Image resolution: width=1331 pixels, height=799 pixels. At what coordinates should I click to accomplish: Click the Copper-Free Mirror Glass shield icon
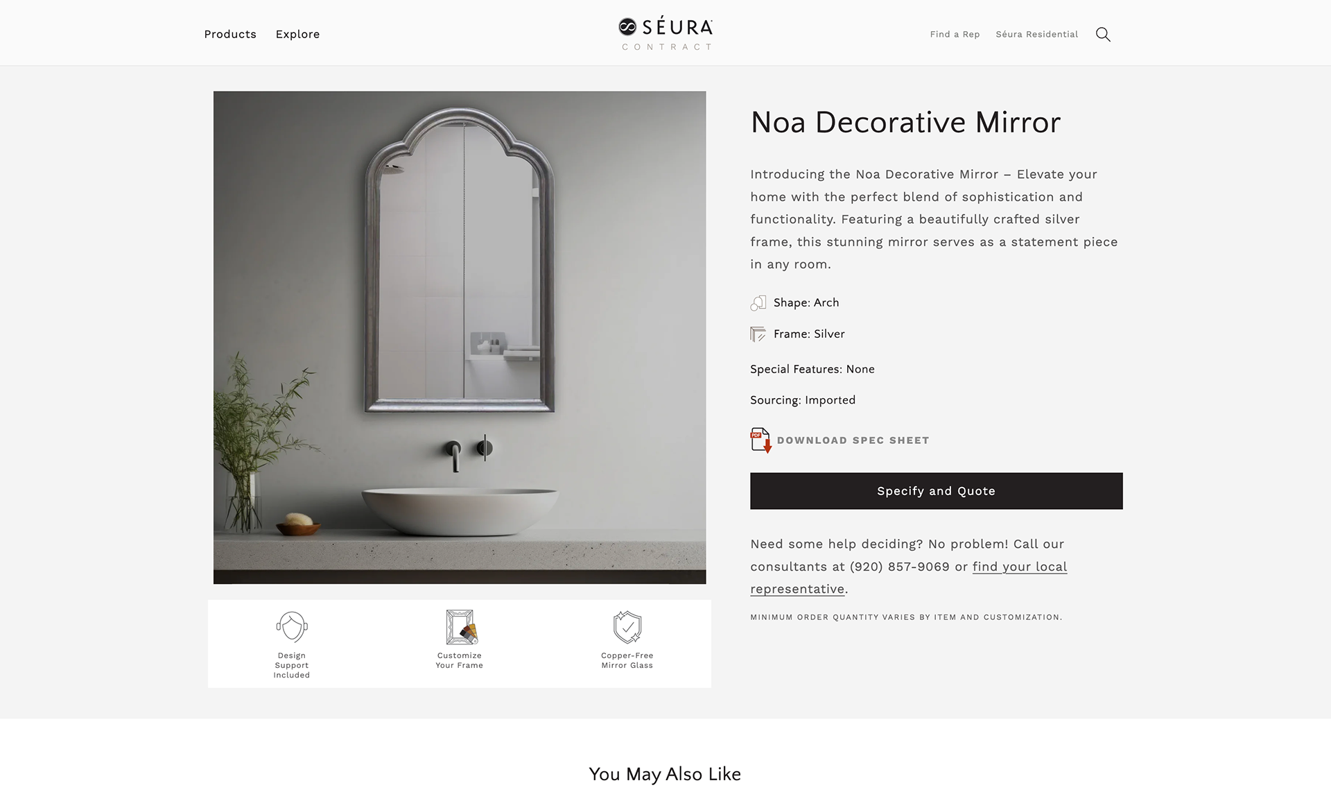point(627,627)
